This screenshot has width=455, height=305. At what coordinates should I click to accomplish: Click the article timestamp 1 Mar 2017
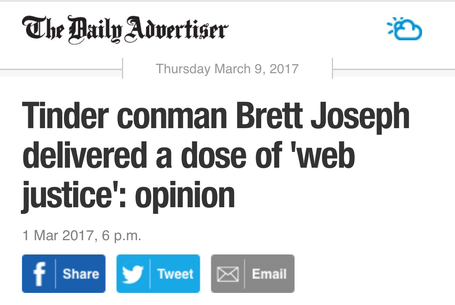[58, 235]
